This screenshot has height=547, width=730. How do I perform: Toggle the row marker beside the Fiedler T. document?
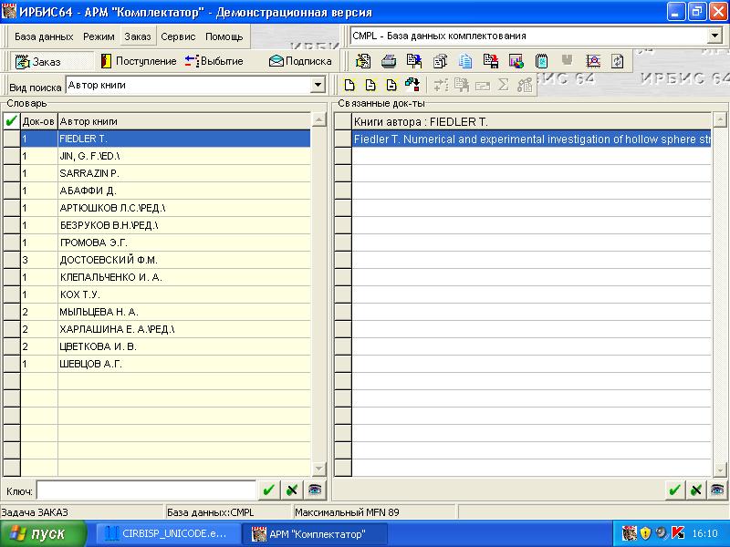[343, 139]
